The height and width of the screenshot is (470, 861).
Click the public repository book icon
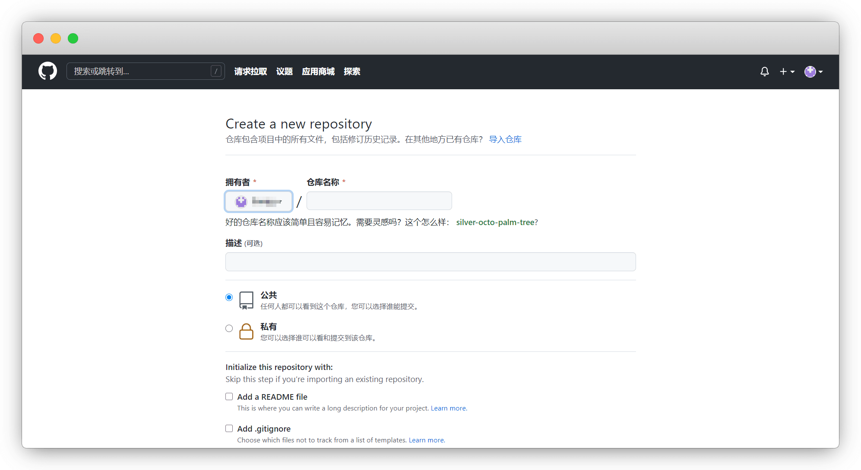[246, 300]
